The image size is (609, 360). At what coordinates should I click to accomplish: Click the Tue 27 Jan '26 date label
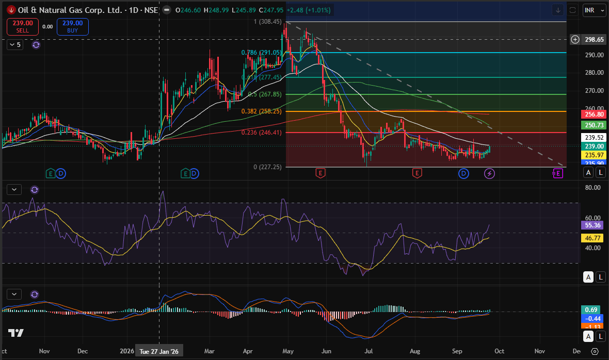[159, 351]
